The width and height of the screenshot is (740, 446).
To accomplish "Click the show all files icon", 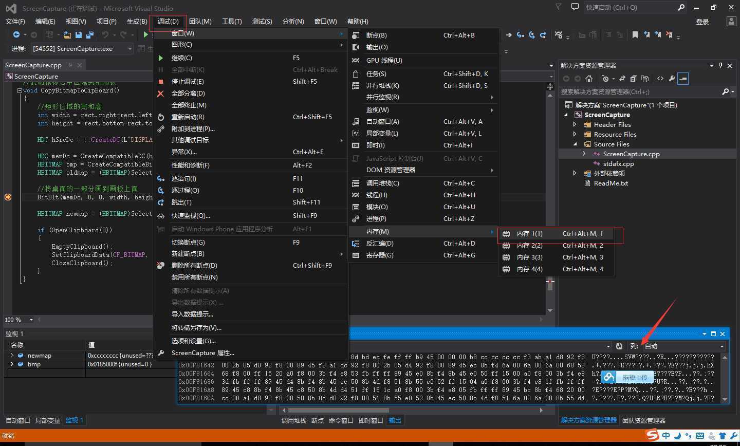I will coord(645,79).
